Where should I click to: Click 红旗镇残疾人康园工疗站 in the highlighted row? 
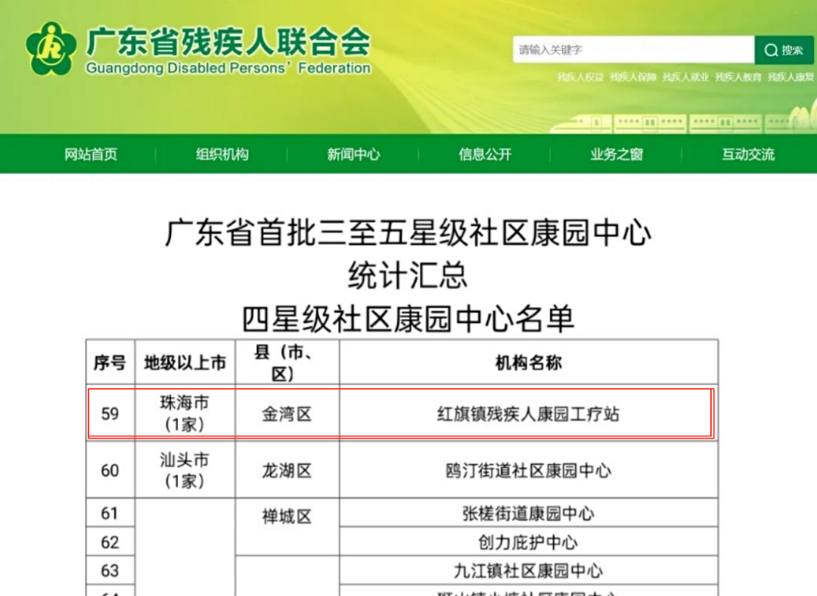[x=528, y=414]
